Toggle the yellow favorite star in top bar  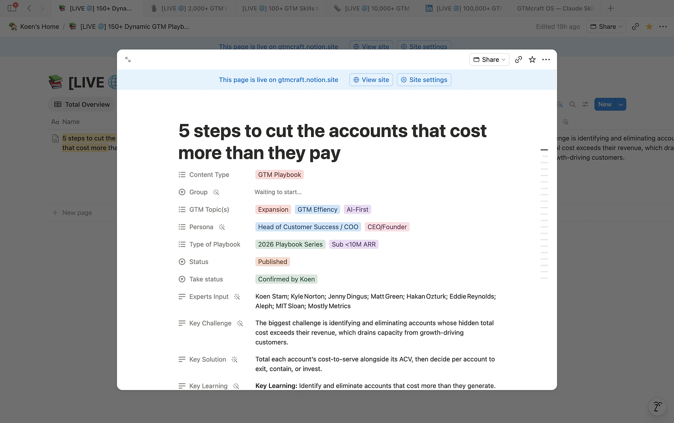point(649,26)
